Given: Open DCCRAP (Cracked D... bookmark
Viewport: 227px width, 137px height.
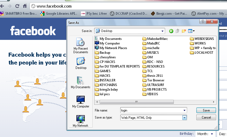Looking at the screenshot, I should [128, 14].
